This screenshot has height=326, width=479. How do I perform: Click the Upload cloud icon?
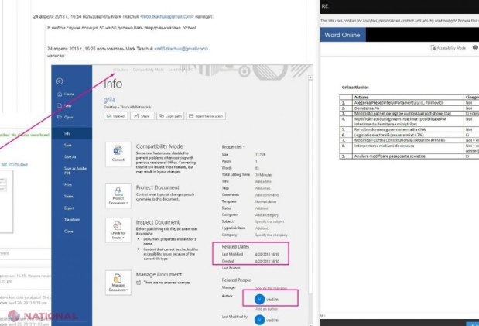point(109,116)
